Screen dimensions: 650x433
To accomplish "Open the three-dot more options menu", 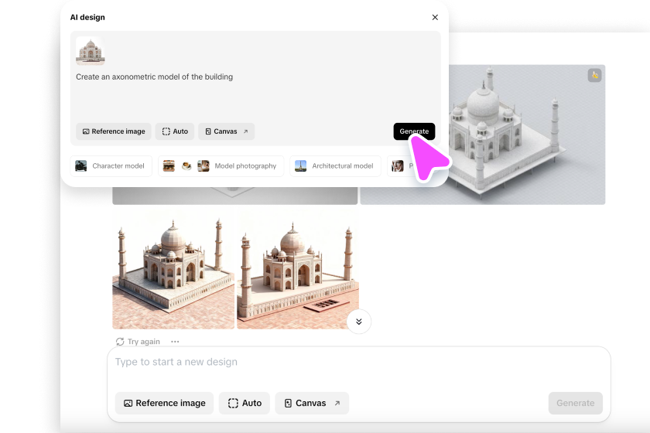I will click(175, 342).
